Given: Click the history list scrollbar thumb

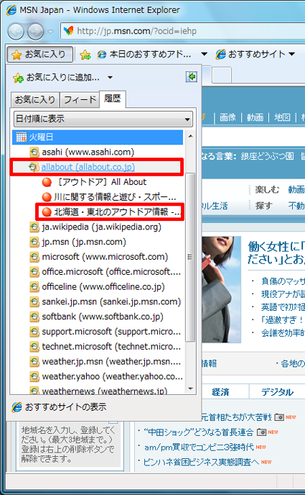Looking at the screenshot, I should [190, 258].
